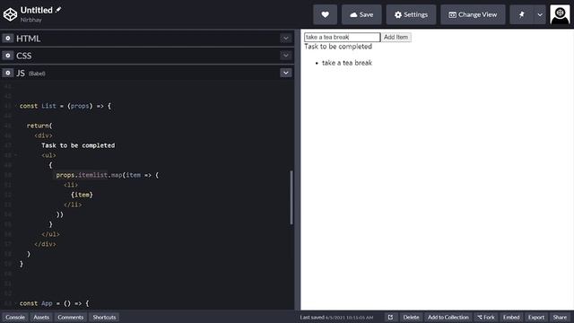Click the code fold arrow beside <ul>
This screenshot has height=323, width=574.
click(15, 155)
